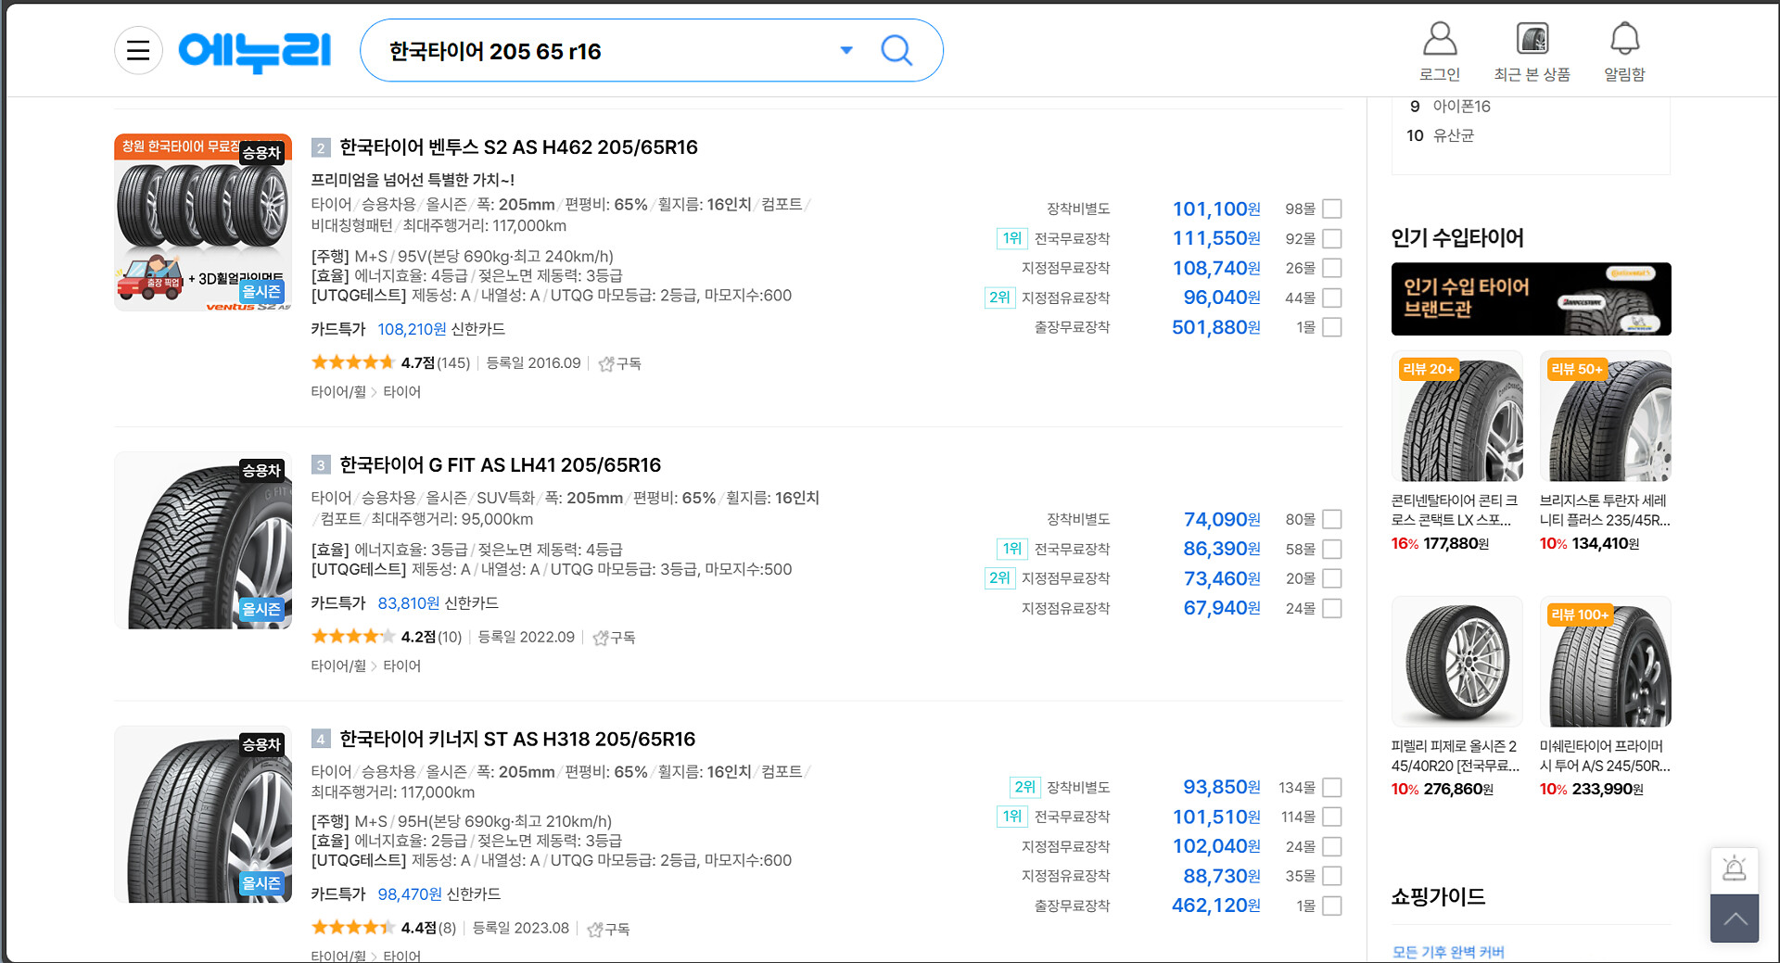The height and width of the screenshot is (963, 1780).
Task: Open the login (로그인) icon
Action: coord(1440,52)
